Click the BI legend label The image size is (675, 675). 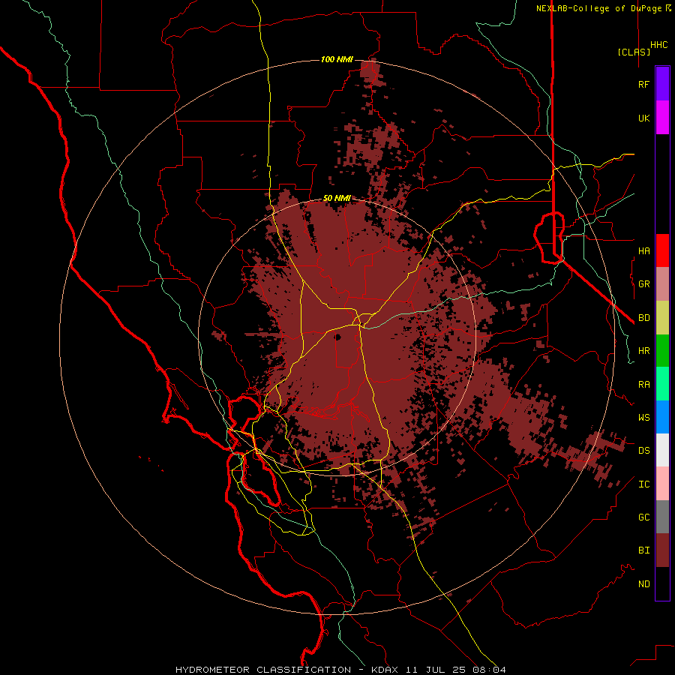tap(643, 550)
